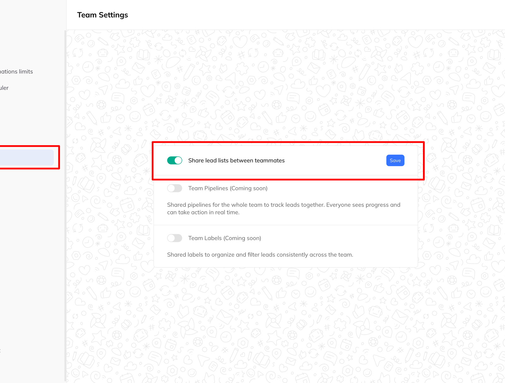Toggle the Team Pipelines switch
The height and width of the screenshot is (383, 505).
175,188
